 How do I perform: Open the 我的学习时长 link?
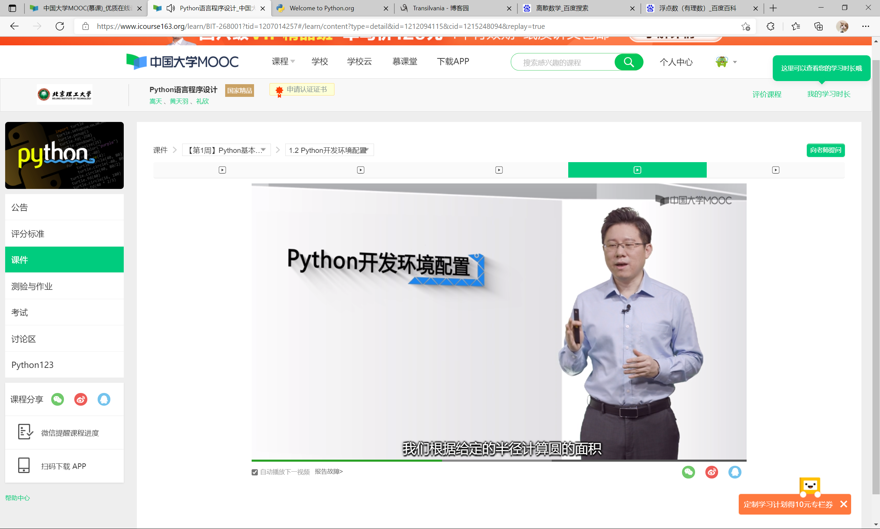828,94
